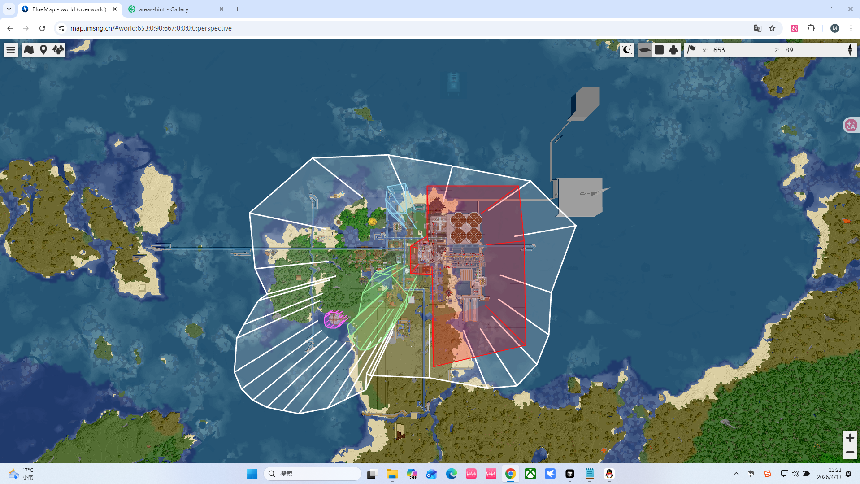
Task: Close the areas-hint Gallery tab
Action: 222,9
